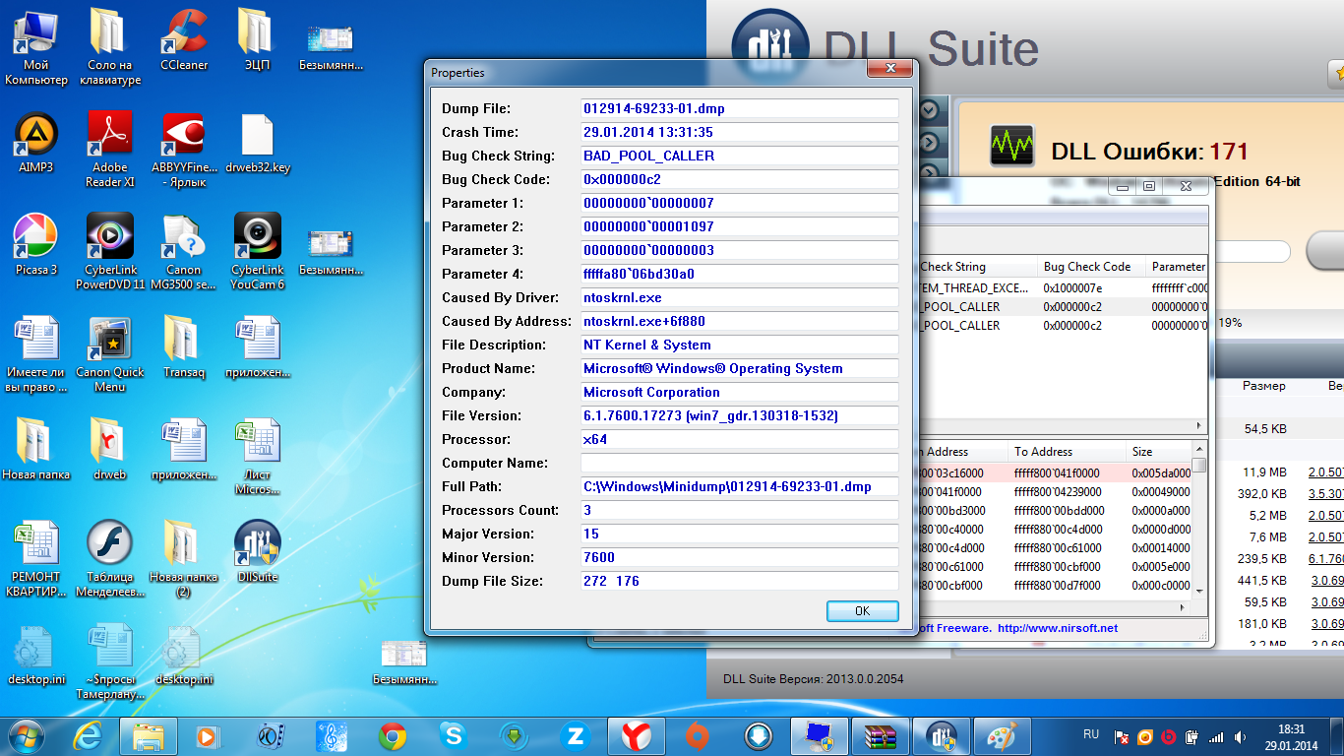Launch the AIMP3 shortcut

click(35, 144)
